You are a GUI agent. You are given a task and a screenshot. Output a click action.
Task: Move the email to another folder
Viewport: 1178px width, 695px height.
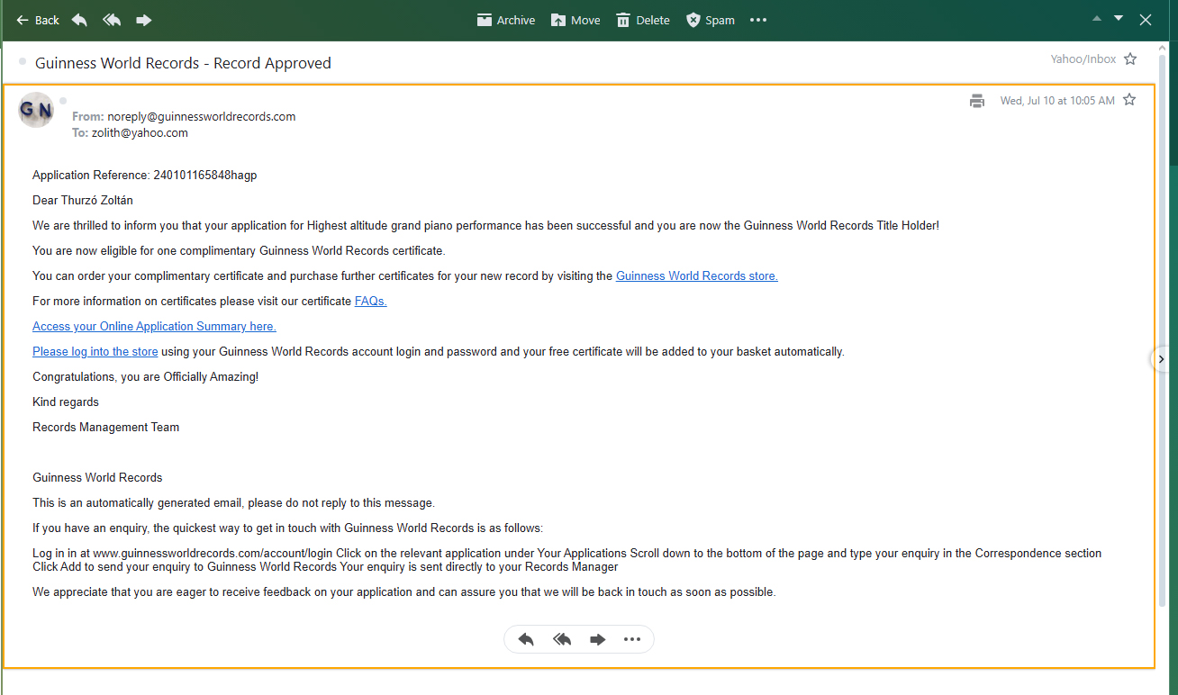pos(575,20)
